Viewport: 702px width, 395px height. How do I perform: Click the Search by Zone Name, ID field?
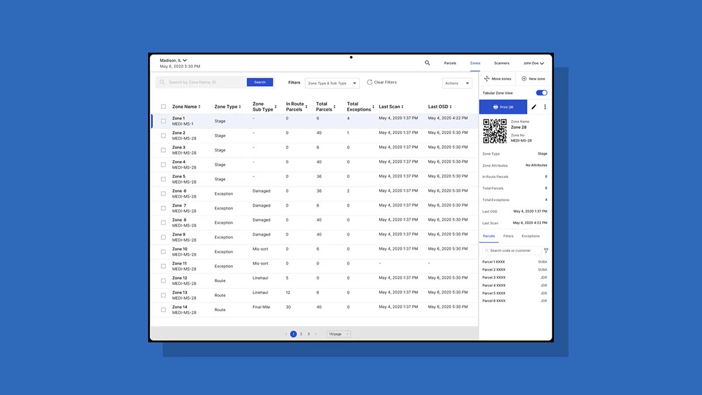201,83
